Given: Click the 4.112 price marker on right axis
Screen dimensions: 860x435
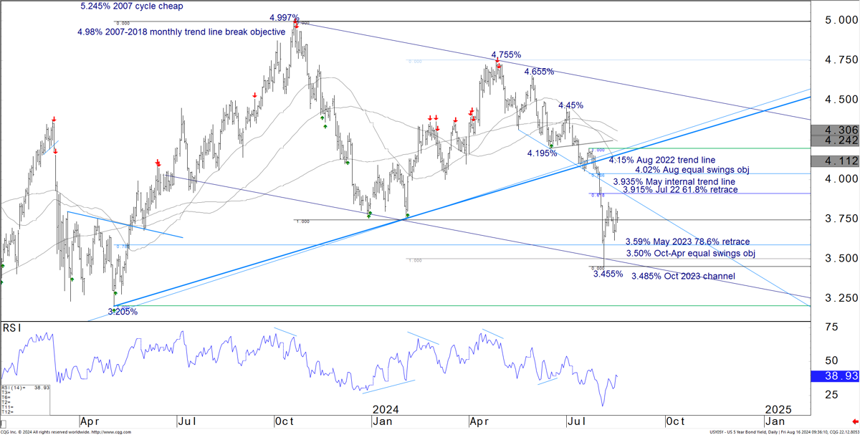Looking at the screenshot, I should (x=834, y=161).
